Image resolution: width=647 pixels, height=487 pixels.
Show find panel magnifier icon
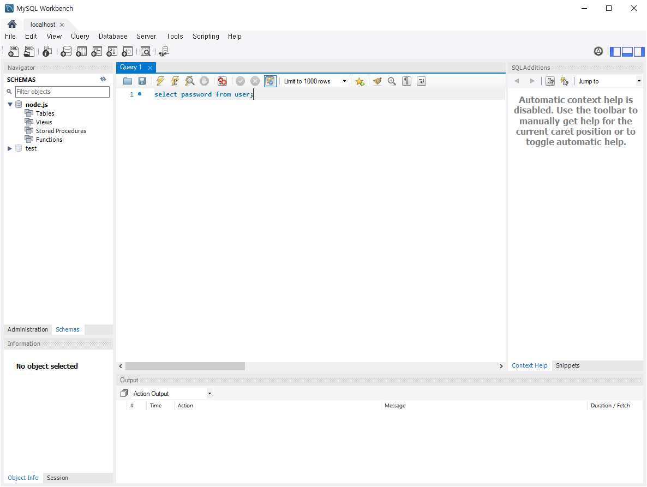pos(392,81)
